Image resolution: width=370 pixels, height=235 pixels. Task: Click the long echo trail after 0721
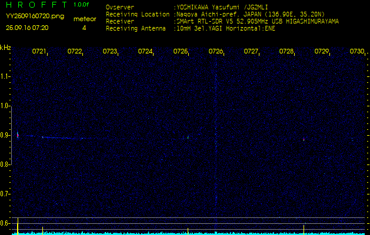[62, 138]
